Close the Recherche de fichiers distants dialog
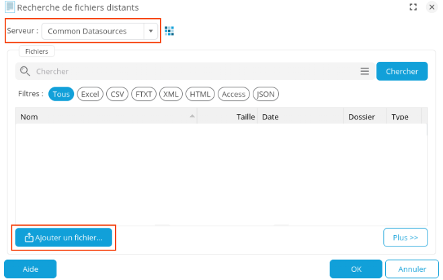This screenshot has height=280, width=443. [432, 7]
